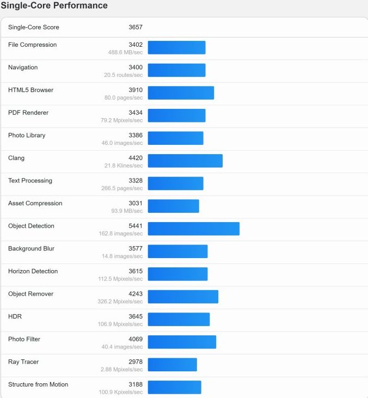Select the Structure from Motion label
The image size is (368, 398).
pyautogui.click(x=38, y=384)
